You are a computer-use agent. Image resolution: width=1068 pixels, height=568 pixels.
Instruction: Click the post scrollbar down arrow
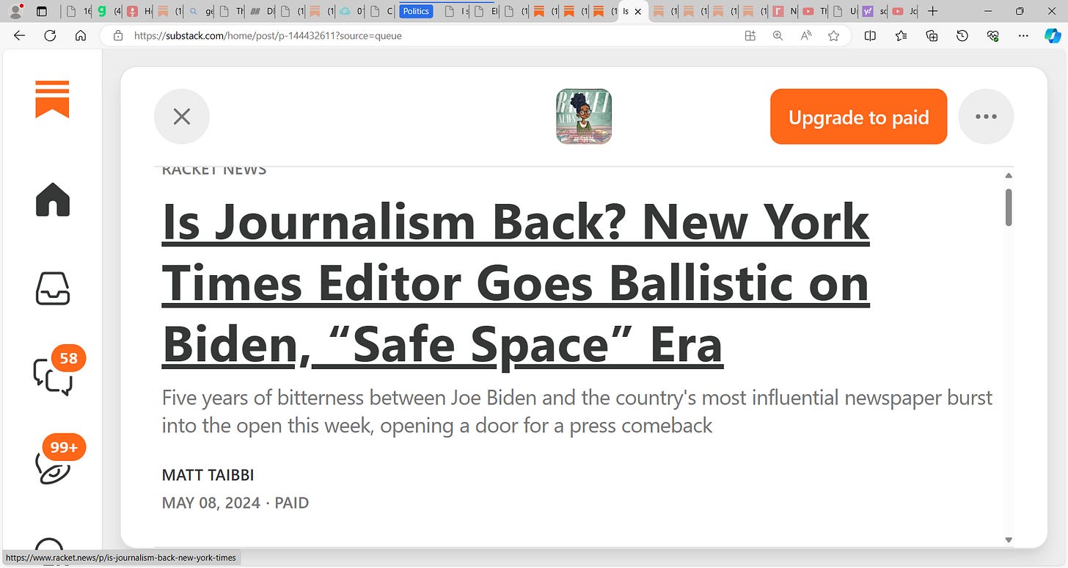(1009, 539)
